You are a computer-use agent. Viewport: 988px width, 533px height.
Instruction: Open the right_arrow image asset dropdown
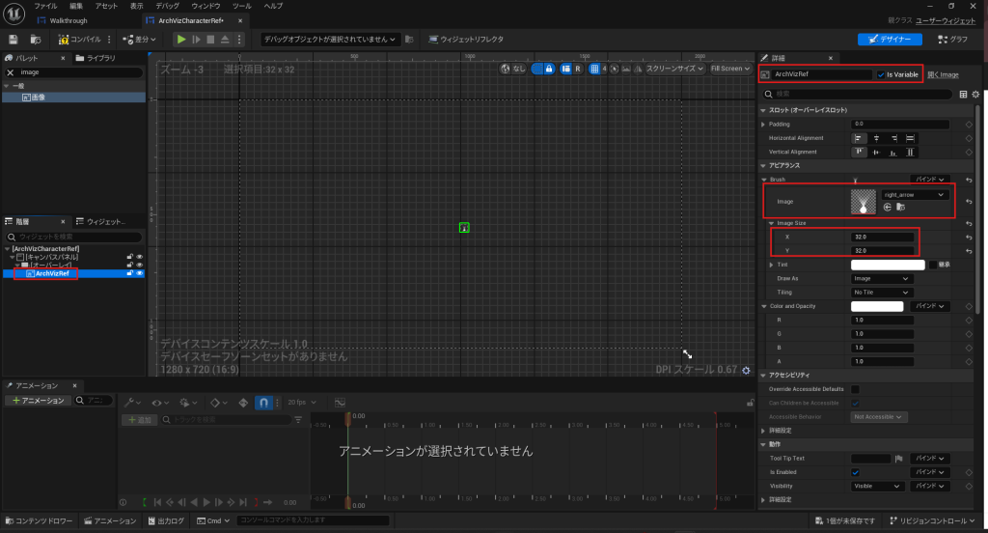coord(914,195)
